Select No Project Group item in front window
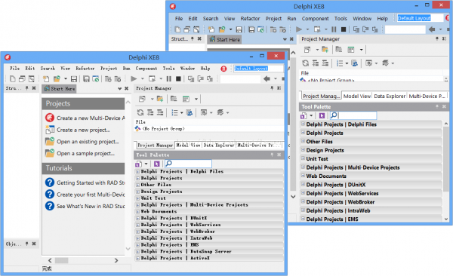Viewport: 453px width, 276px height. coord(164,129)
